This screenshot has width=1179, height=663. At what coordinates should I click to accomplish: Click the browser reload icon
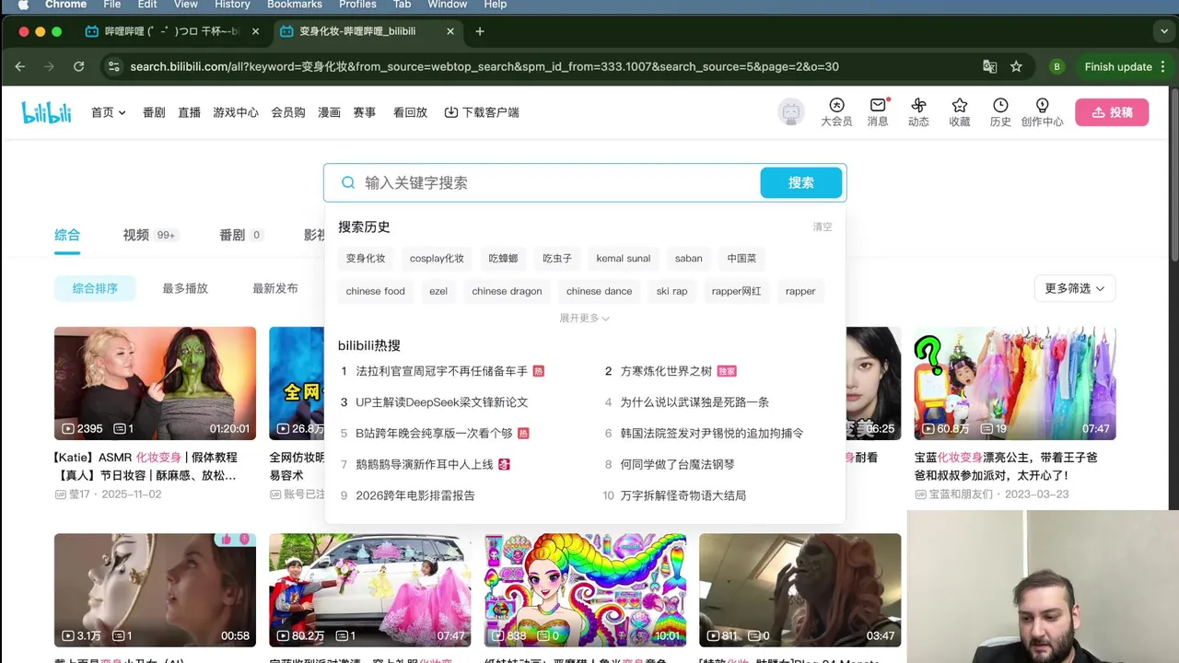pos(79,66)
